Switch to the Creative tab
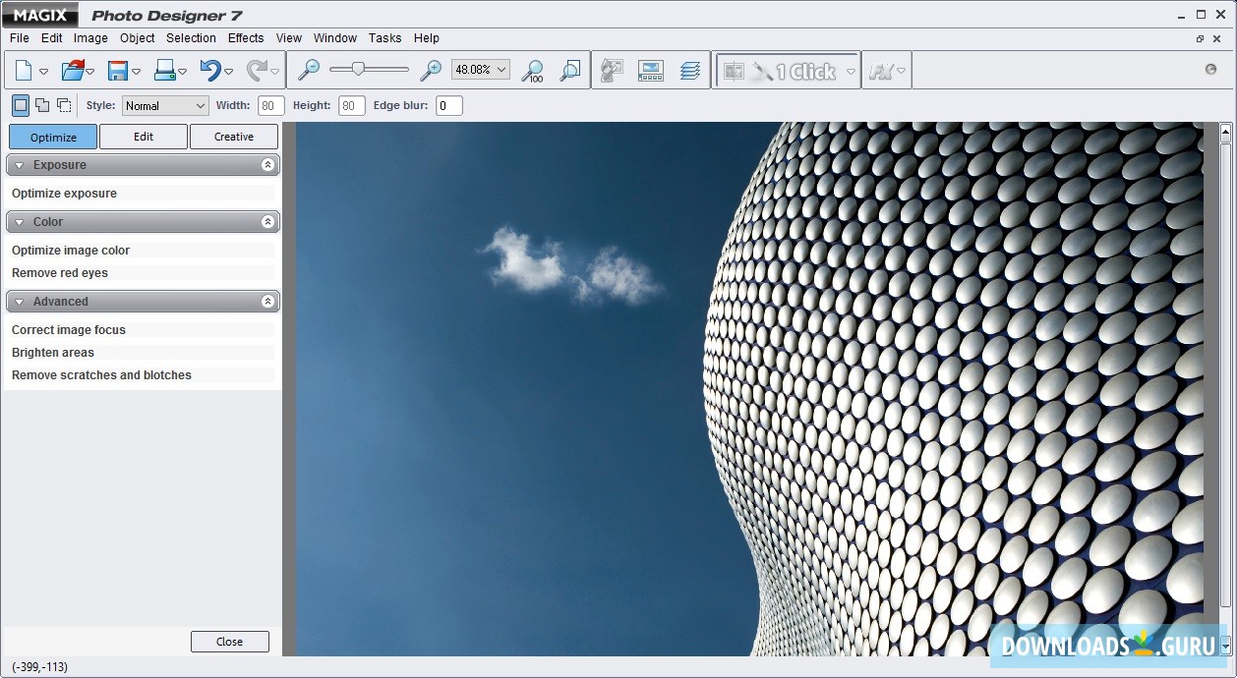The width and height of the screenshot is (1237, 678). tap(234, 137)
